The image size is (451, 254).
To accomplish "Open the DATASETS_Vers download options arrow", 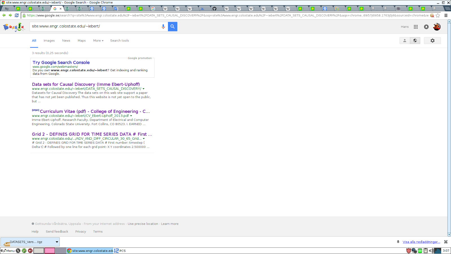I will click(57, 242).
